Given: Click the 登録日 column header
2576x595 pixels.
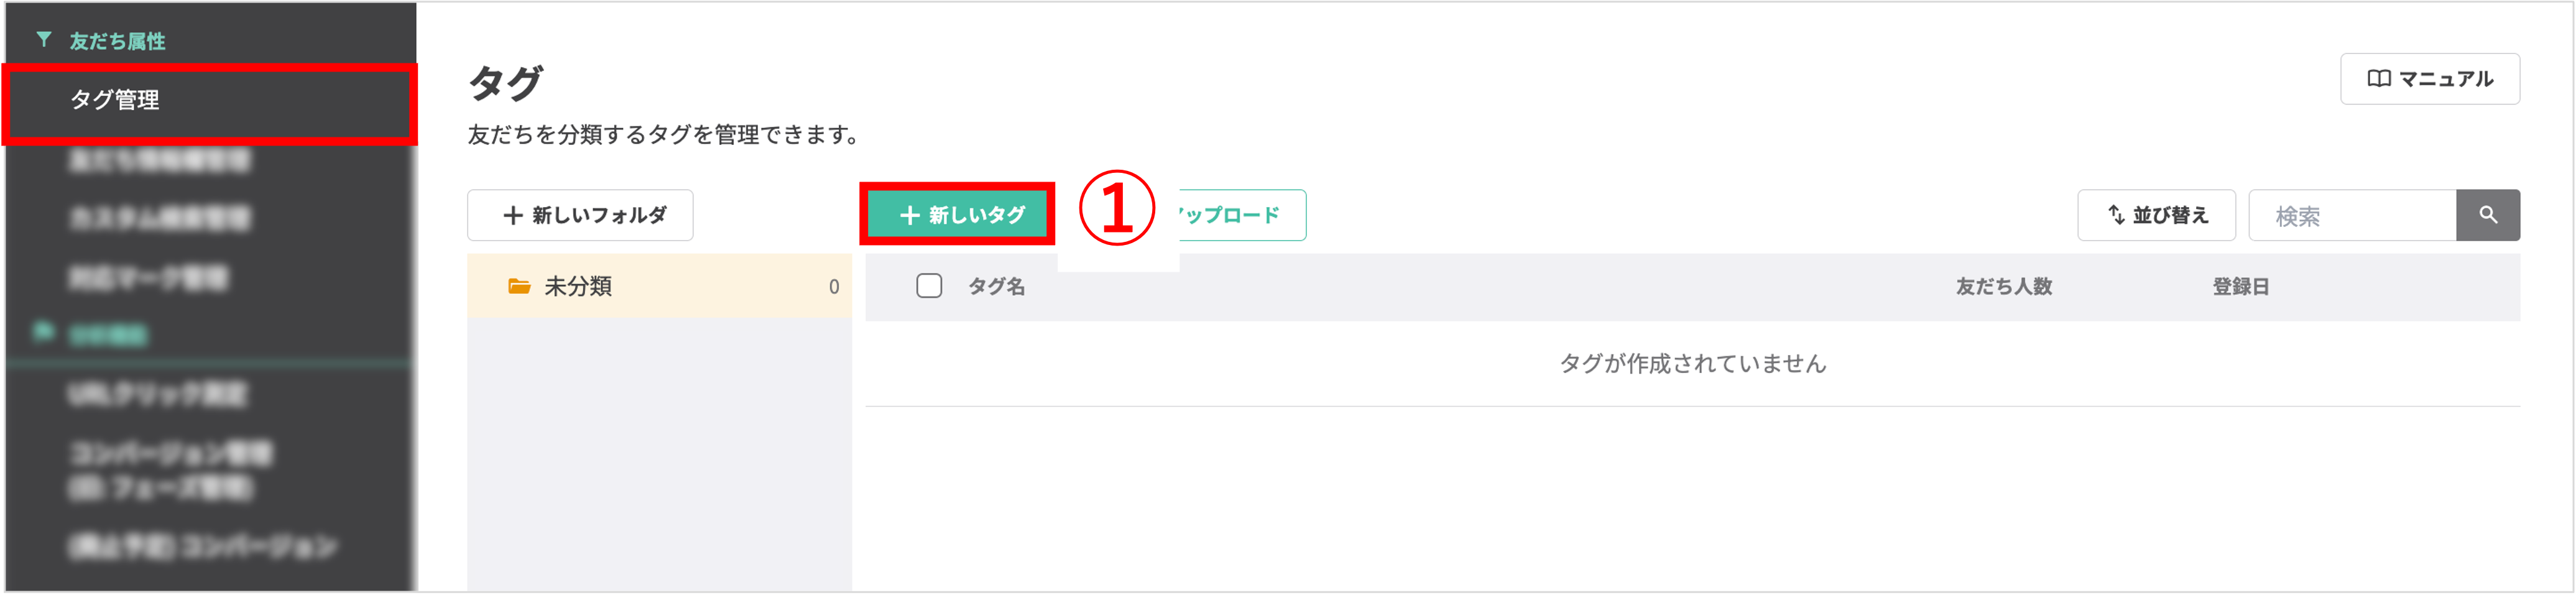Looking at the screenshot, I should tap(2240, 287).
